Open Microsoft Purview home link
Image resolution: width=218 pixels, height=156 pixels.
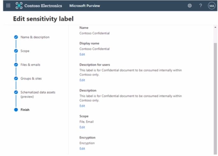tap(85, 6)
